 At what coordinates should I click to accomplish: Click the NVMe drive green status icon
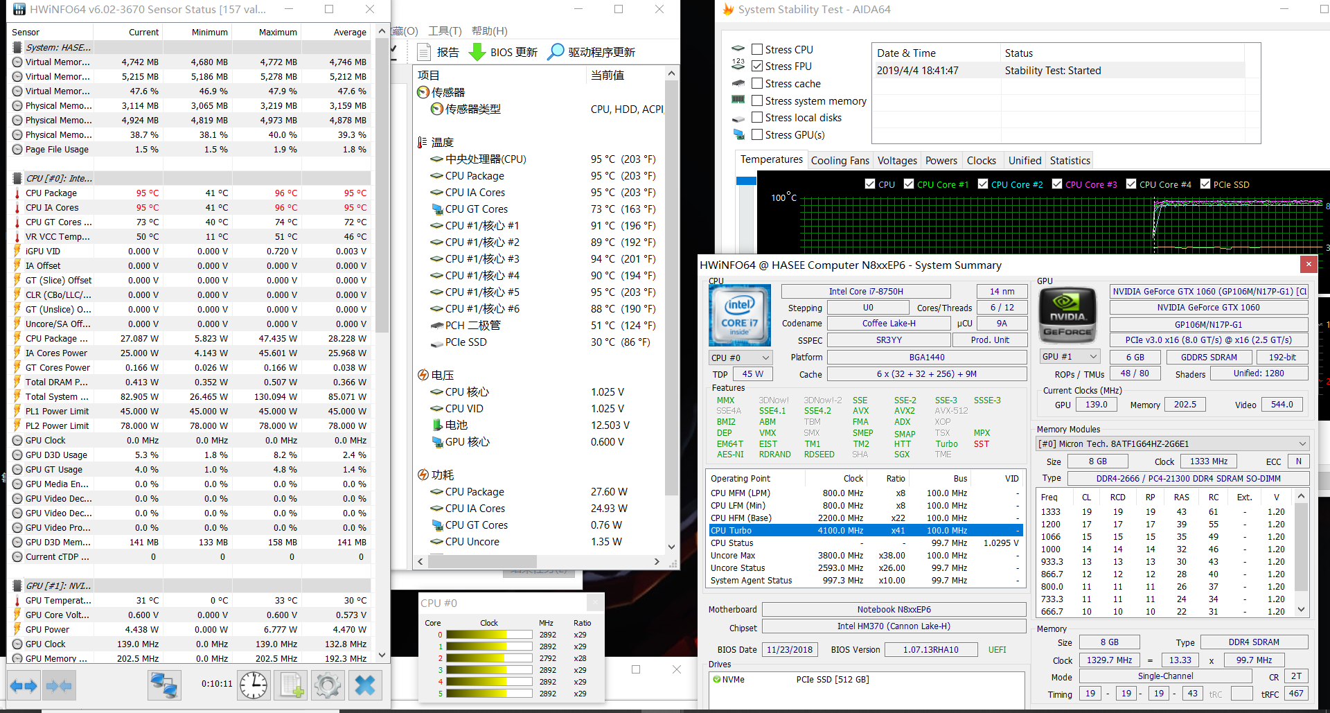tap(716, 680)
